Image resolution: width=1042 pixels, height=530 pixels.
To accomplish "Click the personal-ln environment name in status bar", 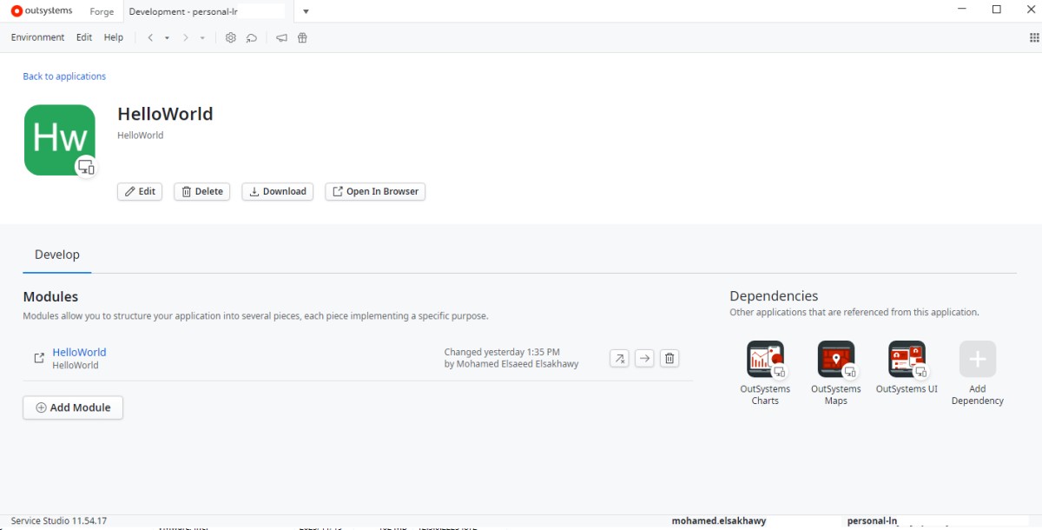I will pyautogui.click(x=872, y=521).
